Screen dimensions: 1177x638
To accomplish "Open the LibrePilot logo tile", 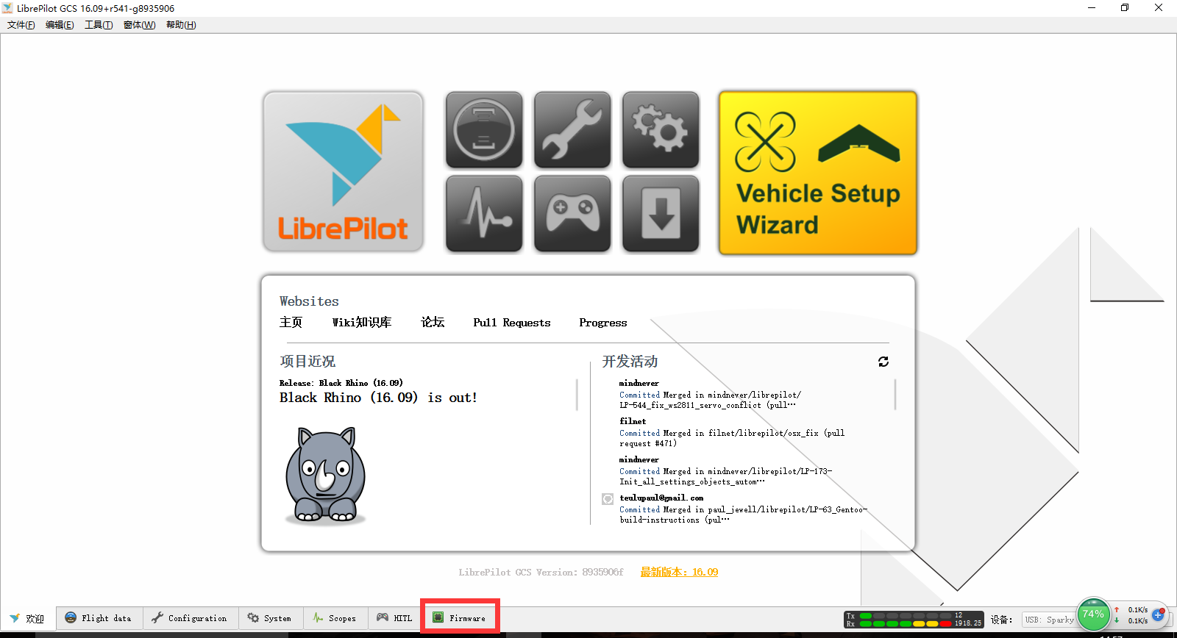I will [343, 171].
